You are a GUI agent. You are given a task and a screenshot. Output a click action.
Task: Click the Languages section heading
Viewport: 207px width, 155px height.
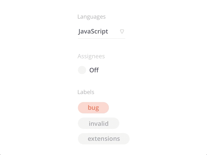[91, 17]
